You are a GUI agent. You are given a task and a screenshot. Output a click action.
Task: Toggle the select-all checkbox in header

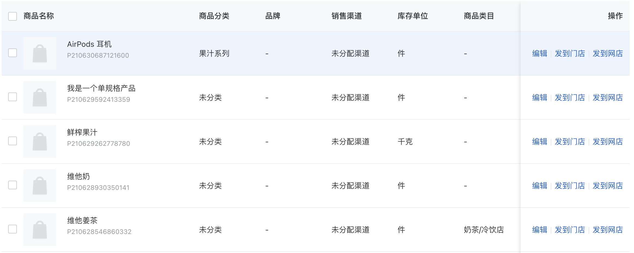pyautogui.click(x=13, y=16)
